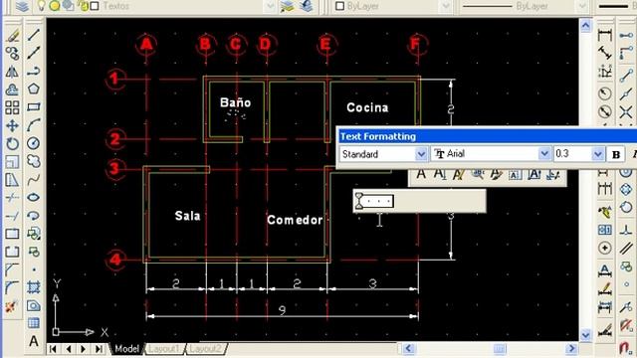Screen dimensions: 637x358
Task: Open the Textos layer dropdown
Action: (x=270, y=6)
